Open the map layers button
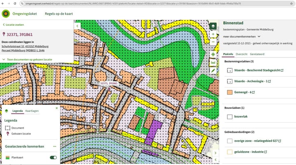This screenshot has height=165, width=296. (x=213, y=26)
